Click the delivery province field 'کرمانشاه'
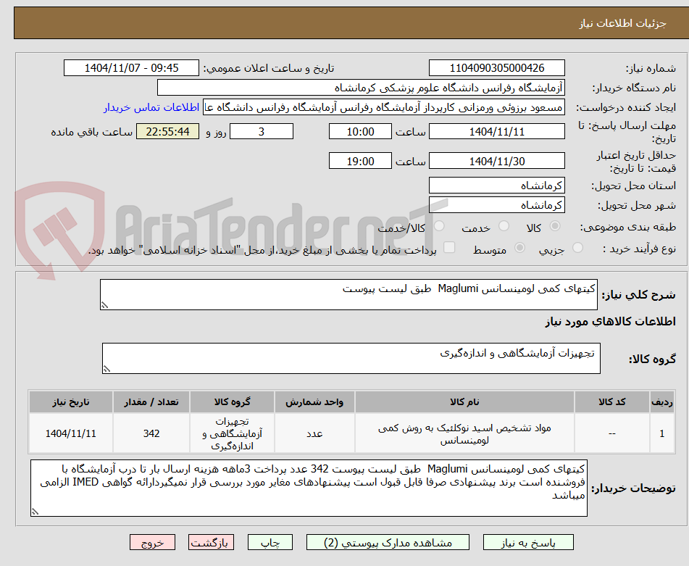The width and height of the screenshot is (689, 566). click(x=496, y=186)
